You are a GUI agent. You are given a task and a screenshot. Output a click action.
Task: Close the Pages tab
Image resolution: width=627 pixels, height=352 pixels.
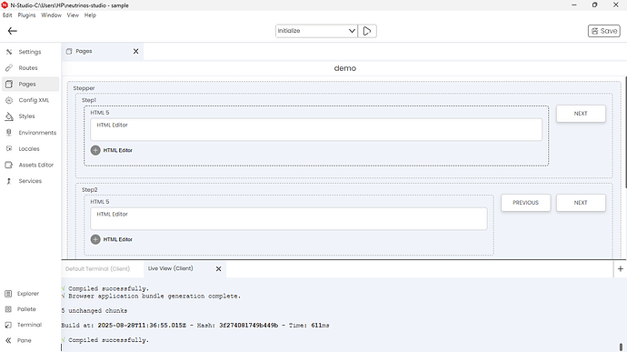click(136, 51)
